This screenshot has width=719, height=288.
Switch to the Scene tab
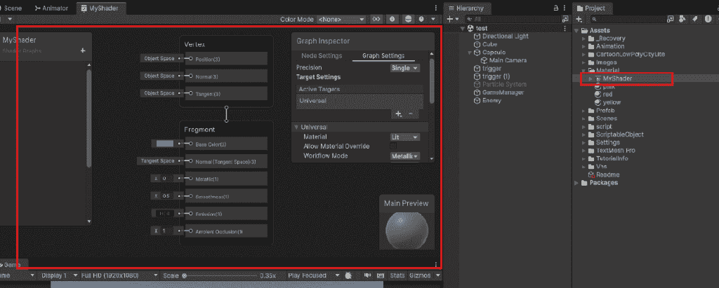pyautogui.click(x=10, y=8)
